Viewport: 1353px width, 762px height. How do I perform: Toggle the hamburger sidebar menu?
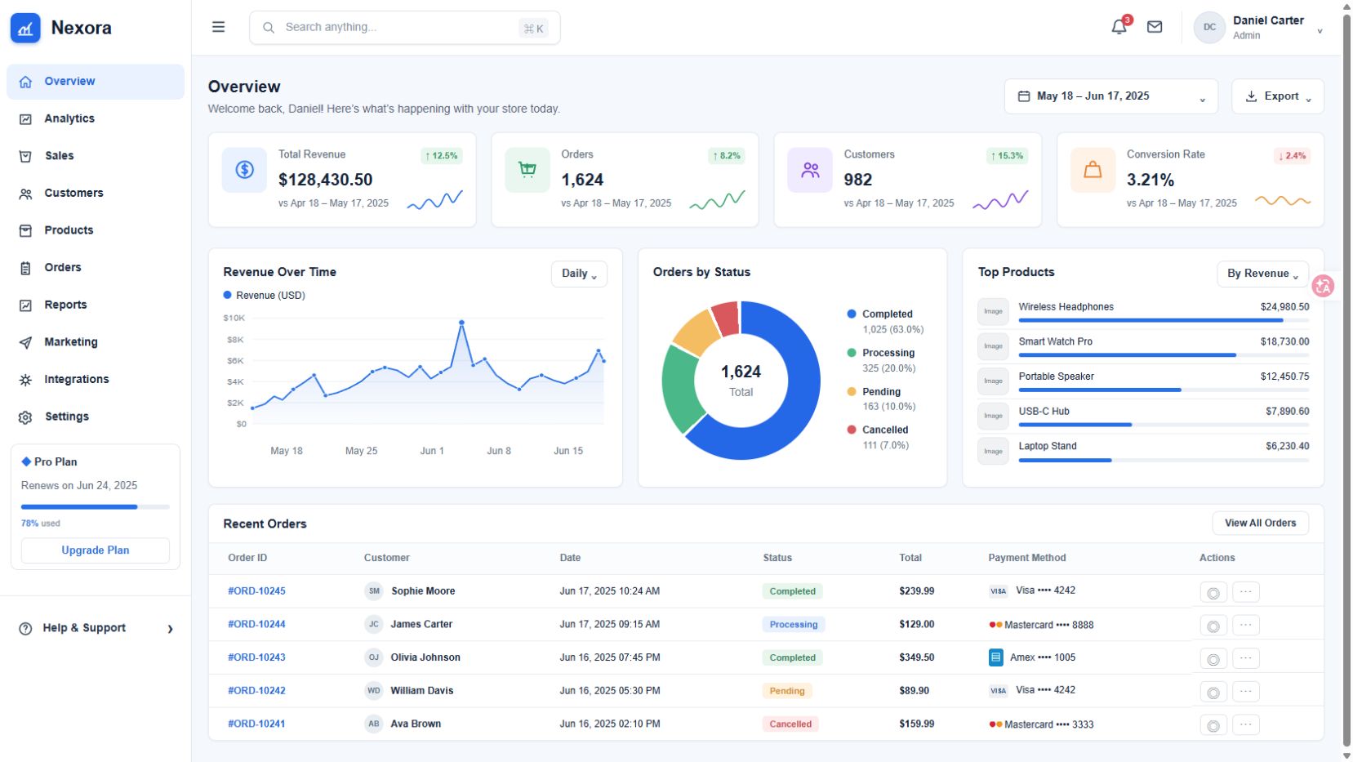[x=218, y=27]
